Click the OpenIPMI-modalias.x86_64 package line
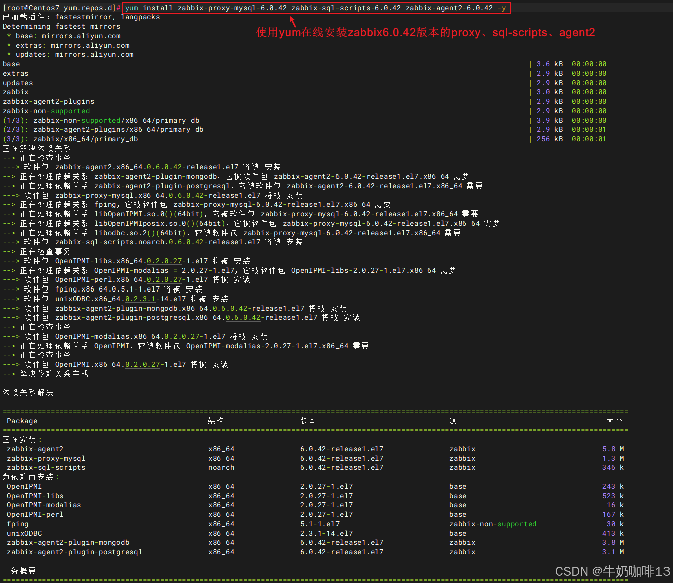The image size is (673, 583). (135, 337)
